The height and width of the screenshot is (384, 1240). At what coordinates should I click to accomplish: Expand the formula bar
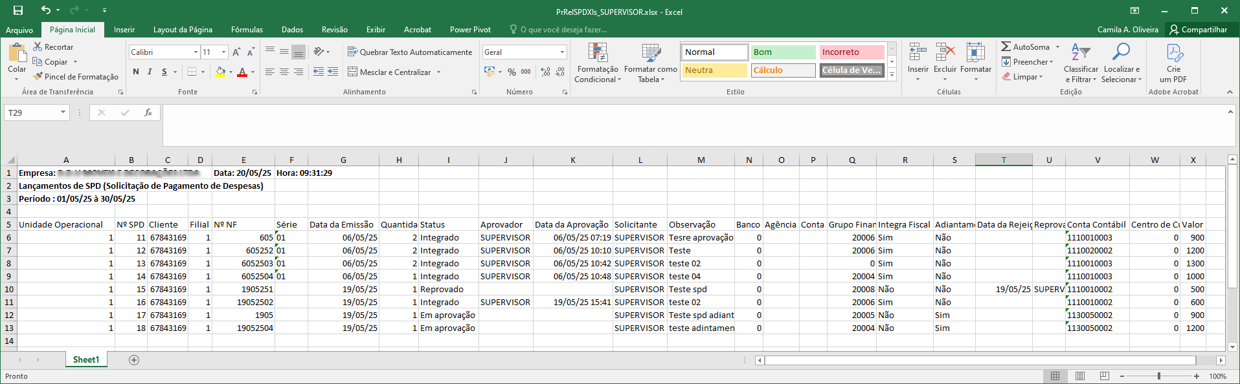(1230, 112)
